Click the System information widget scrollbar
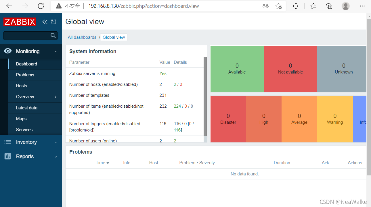The image size is (371, 207). [x=205, y=96]
